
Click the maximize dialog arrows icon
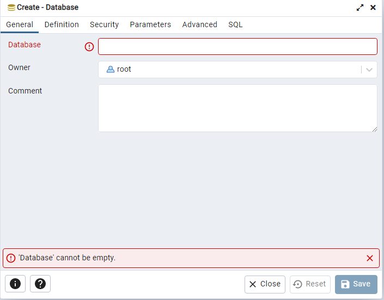[x=360, y=8]
